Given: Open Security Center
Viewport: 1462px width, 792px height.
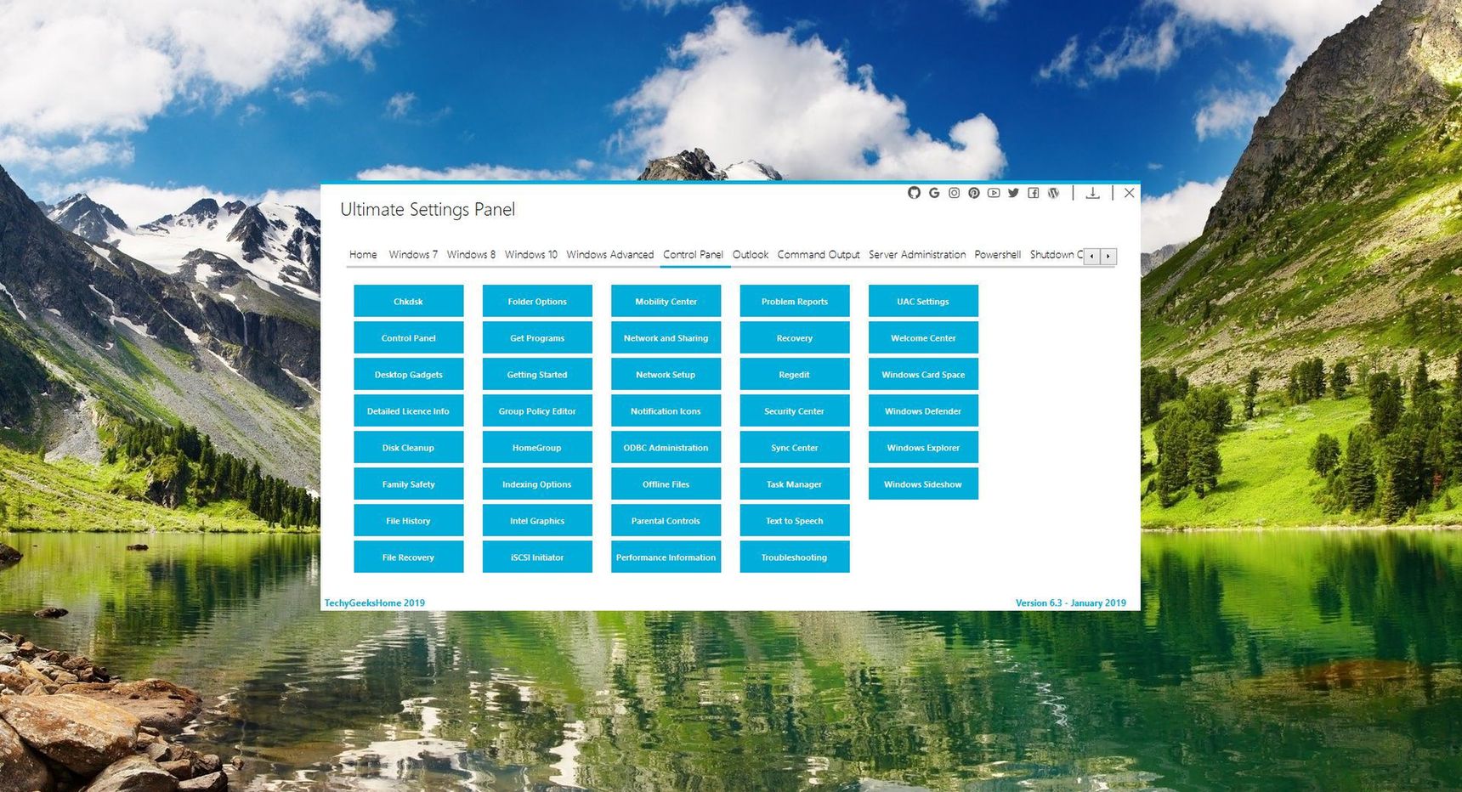Looking at the screenshot, I should 795,410.
